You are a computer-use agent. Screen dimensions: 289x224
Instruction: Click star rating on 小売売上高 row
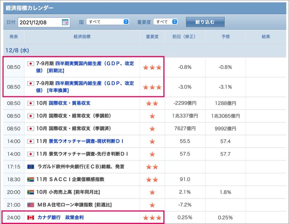(152, 192)
